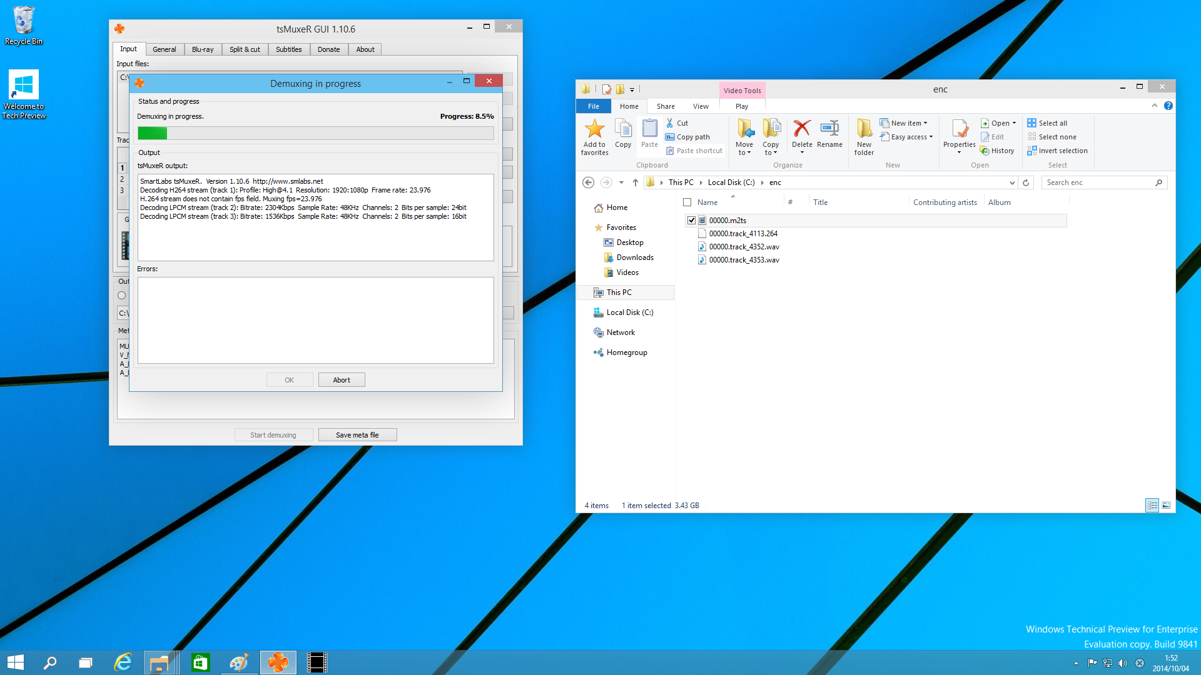Select the 00000.track_4113.264 file
The height and width of the screenshot is (675, 1201).
pyautogui.click(x=743, y=234)
